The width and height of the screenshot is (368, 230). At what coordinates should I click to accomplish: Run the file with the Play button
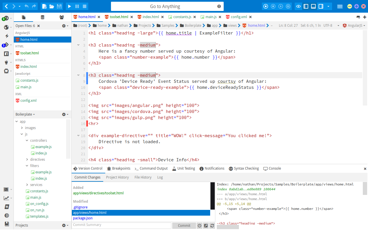click(x=69, y=6)
